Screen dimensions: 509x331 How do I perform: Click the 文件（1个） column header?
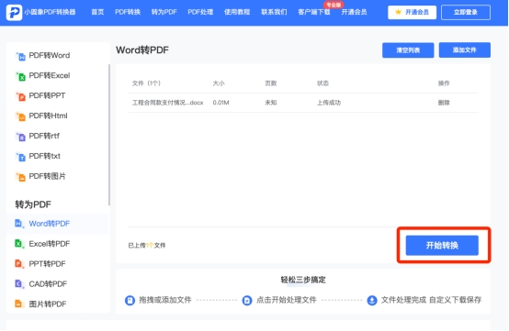(146, 83)
